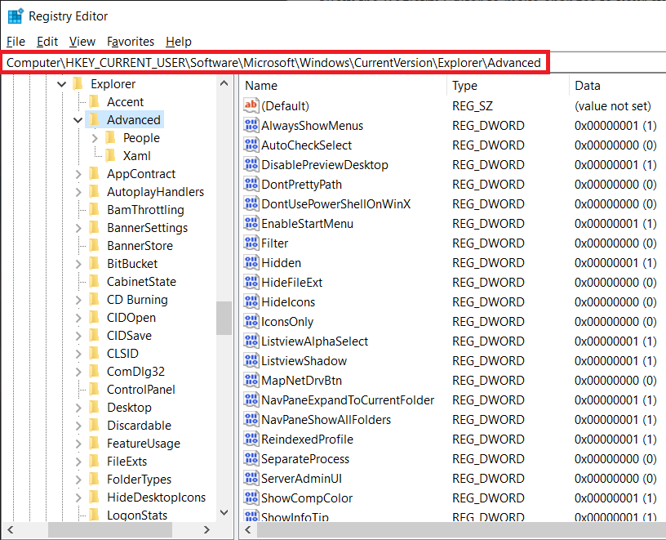Collapse the Advanced key
Screen dimensions: 666x540
click(78, 119)
